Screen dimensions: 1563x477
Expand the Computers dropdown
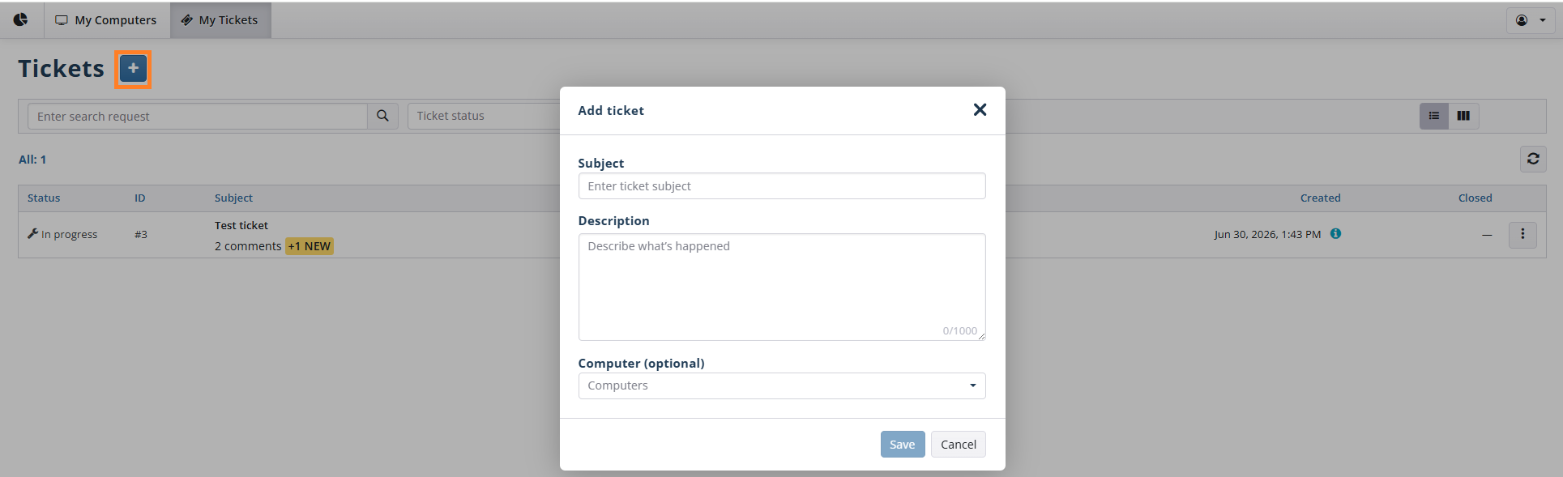pyautogui.click(x=782, y=385)
